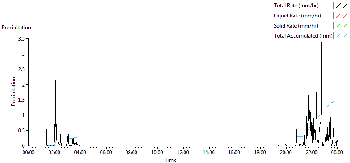Click the Solid Rate green line icon
Image resolution: width=350 pixels, height=163 pixels.
[342, 26]
